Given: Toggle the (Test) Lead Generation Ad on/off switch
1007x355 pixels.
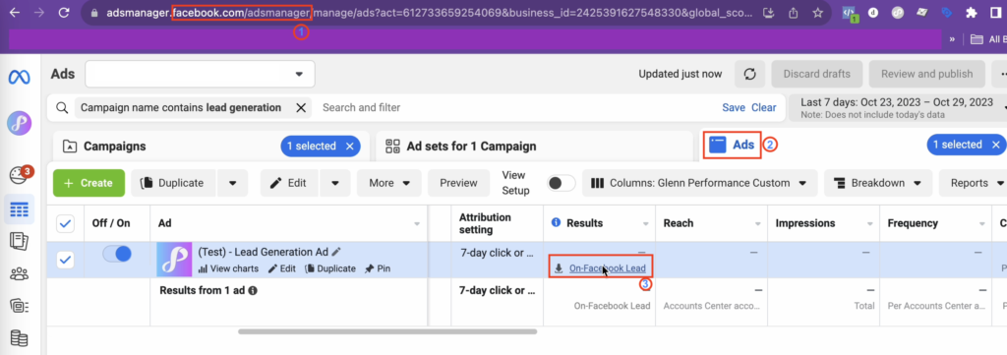Looking at the screenshot, I should click(117, 254).
